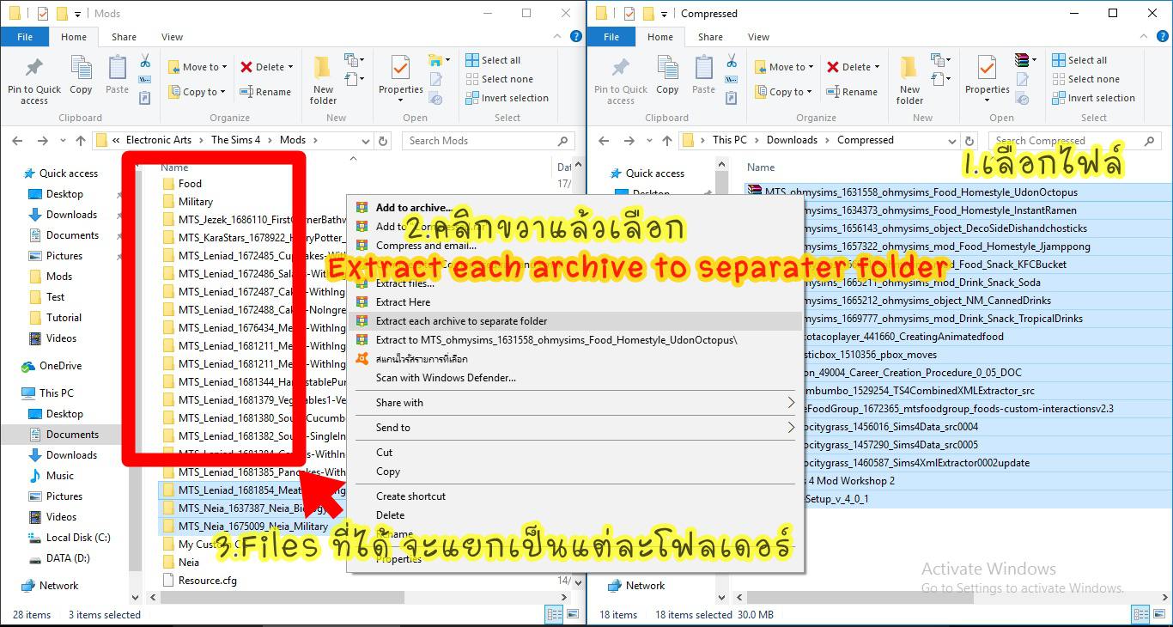This screenshot has height=627, width=1173.
Task: Open Delete dropdown in Compressed window
Action: click(853, 67)
